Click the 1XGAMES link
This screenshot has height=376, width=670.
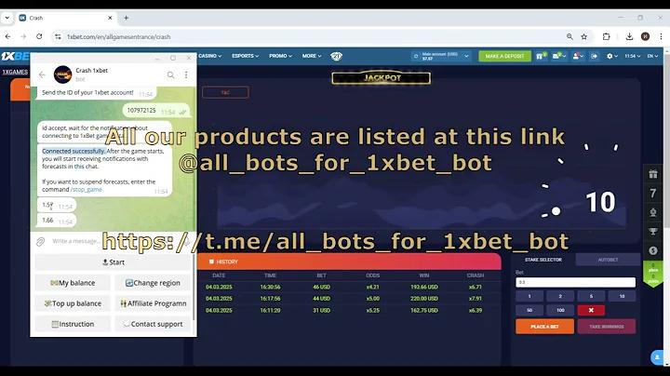15,72
